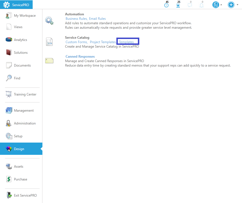
Task: Click the blue plus new request icon
Action: (231, 5)
